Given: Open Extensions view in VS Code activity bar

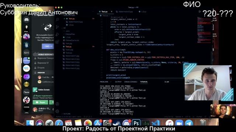Looking at the screenshot, I should tap(58, 42).
